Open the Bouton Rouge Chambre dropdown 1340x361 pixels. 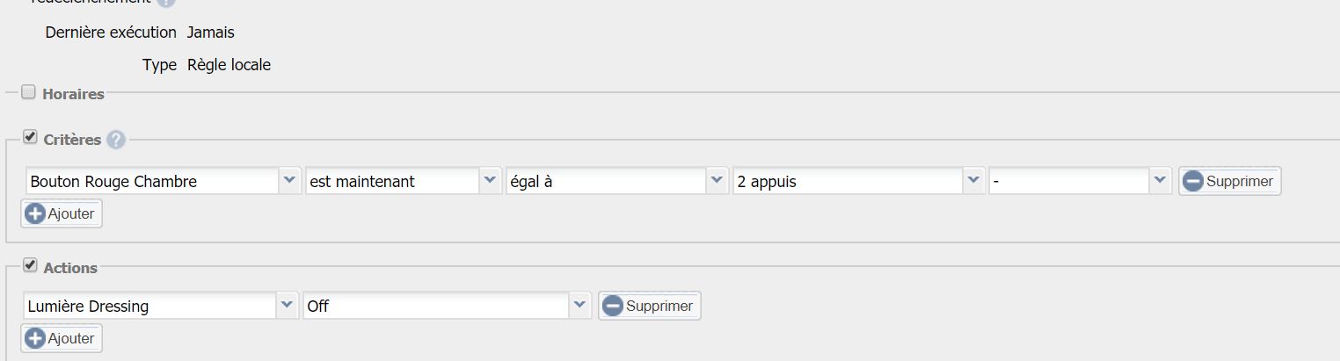point(289,181)
